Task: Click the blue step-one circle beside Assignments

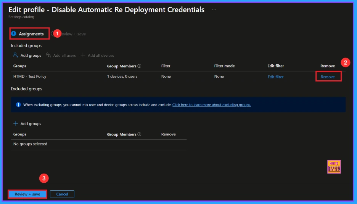Action: [14, 34]
